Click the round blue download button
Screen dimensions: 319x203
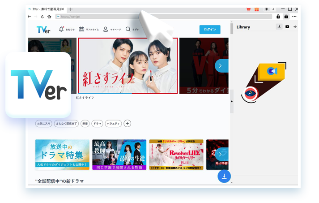[x=224, y=176]
